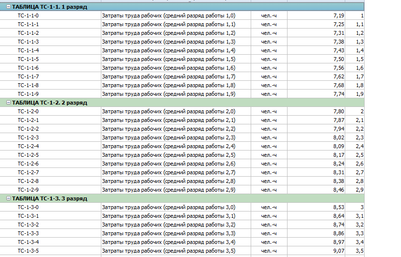This screenshot has height=257, width=401.
Task: Click the value cell 9,07
Action: [338, 251]
